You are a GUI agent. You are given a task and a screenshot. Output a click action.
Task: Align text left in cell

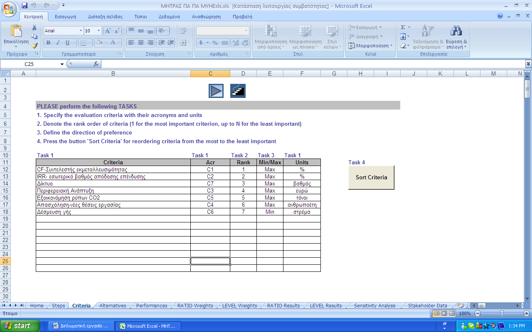click(131, 43)
